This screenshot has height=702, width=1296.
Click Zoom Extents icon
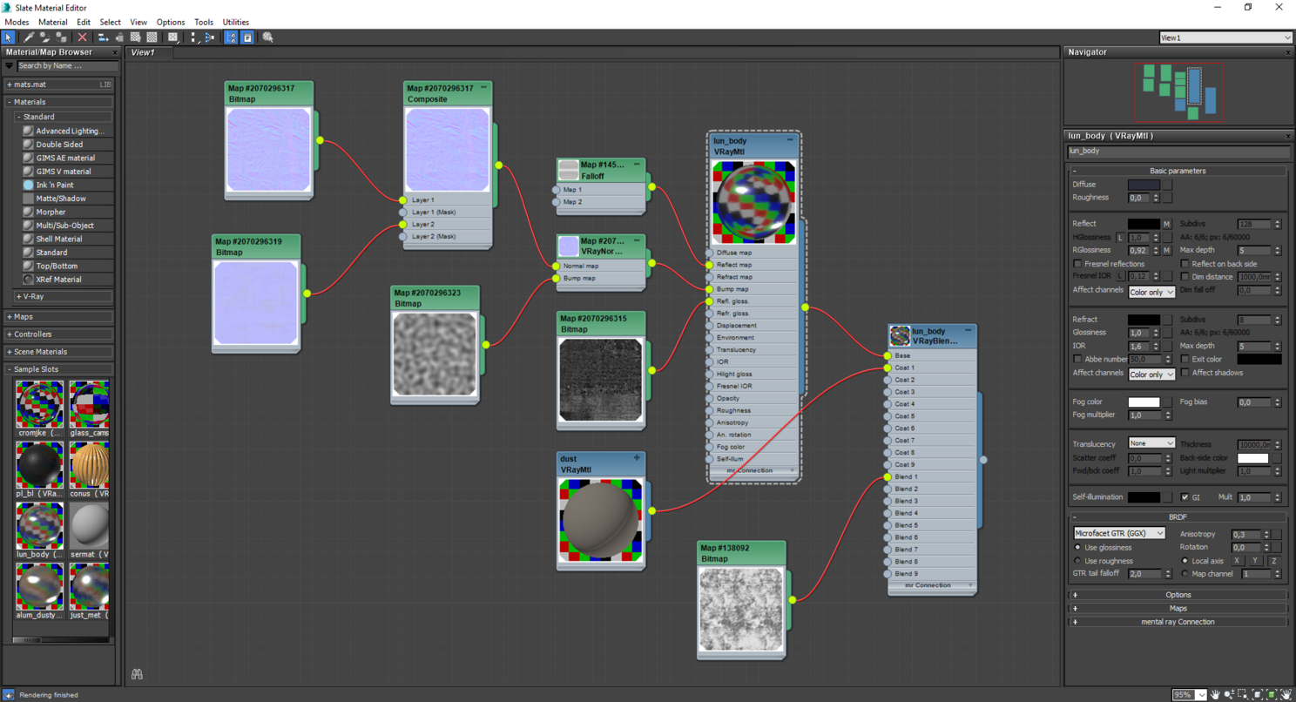point(1258,694)
